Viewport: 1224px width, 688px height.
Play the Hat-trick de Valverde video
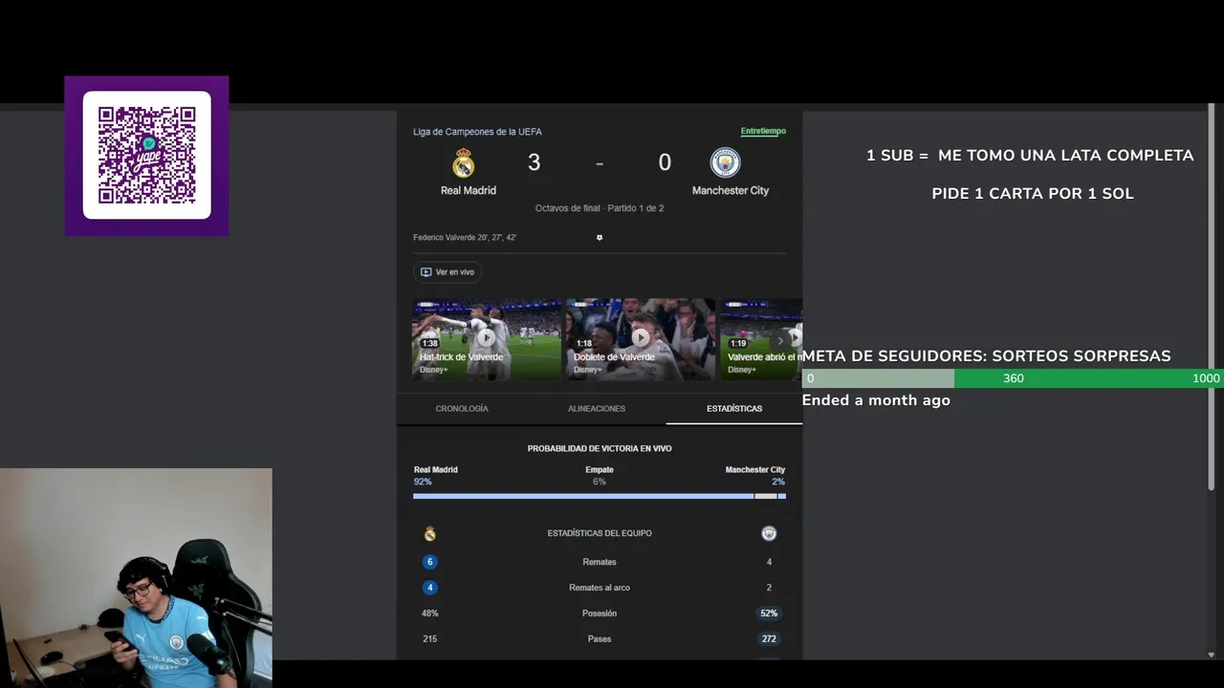click(x=487, y=338)
